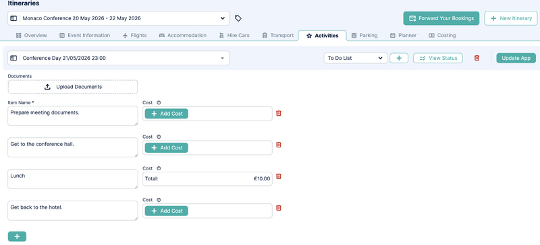Delete the Get back to the hotel item
This screenshot has width=540, height=245.
pyautogui.click(x=279, y=208)
